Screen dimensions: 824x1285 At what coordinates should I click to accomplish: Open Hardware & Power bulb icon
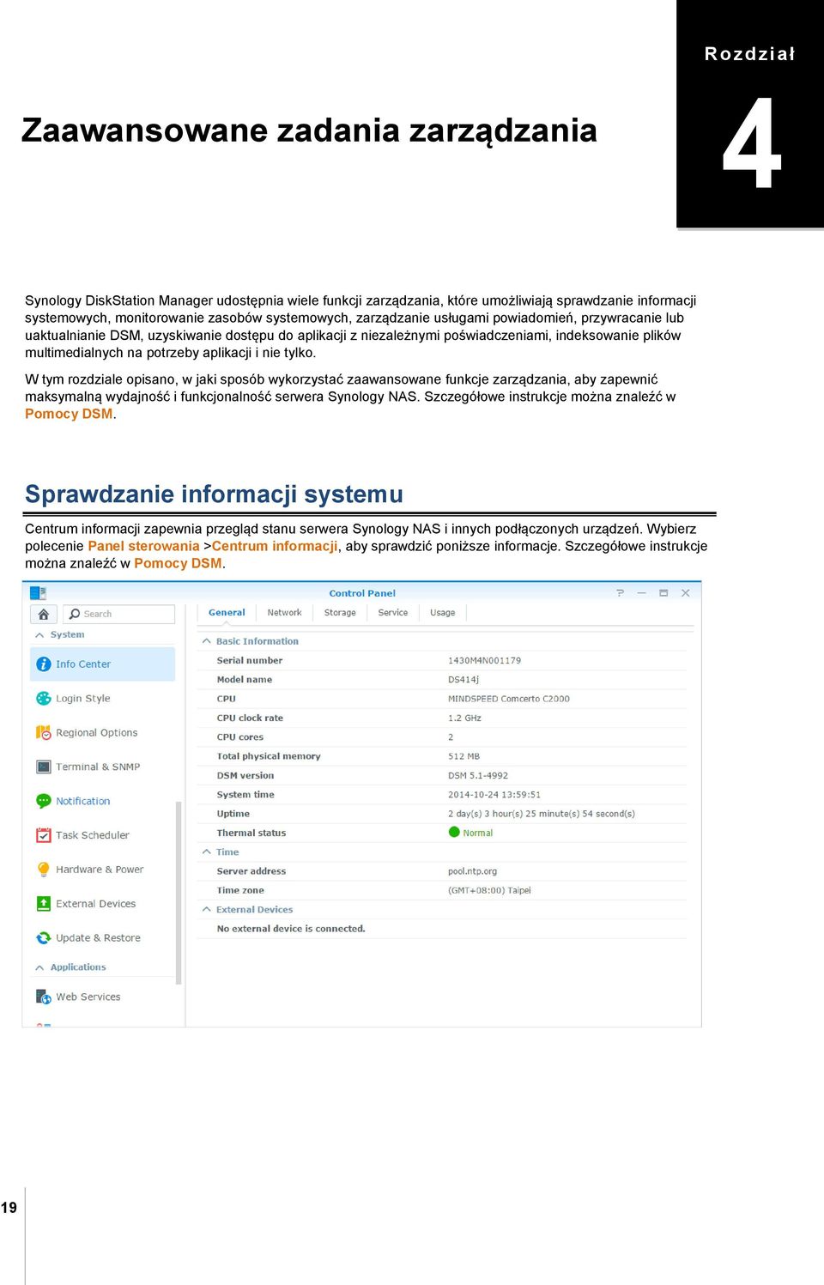tap(43, 870)
